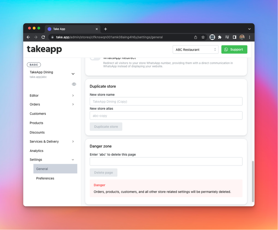Click the red Danger warning heading
The image size is (278, 230).
[x=100, y=185]
